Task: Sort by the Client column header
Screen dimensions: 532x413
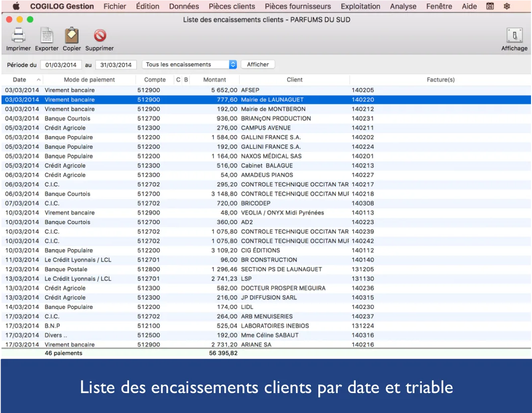Action: pyautogui.click(x=294, y=80)
